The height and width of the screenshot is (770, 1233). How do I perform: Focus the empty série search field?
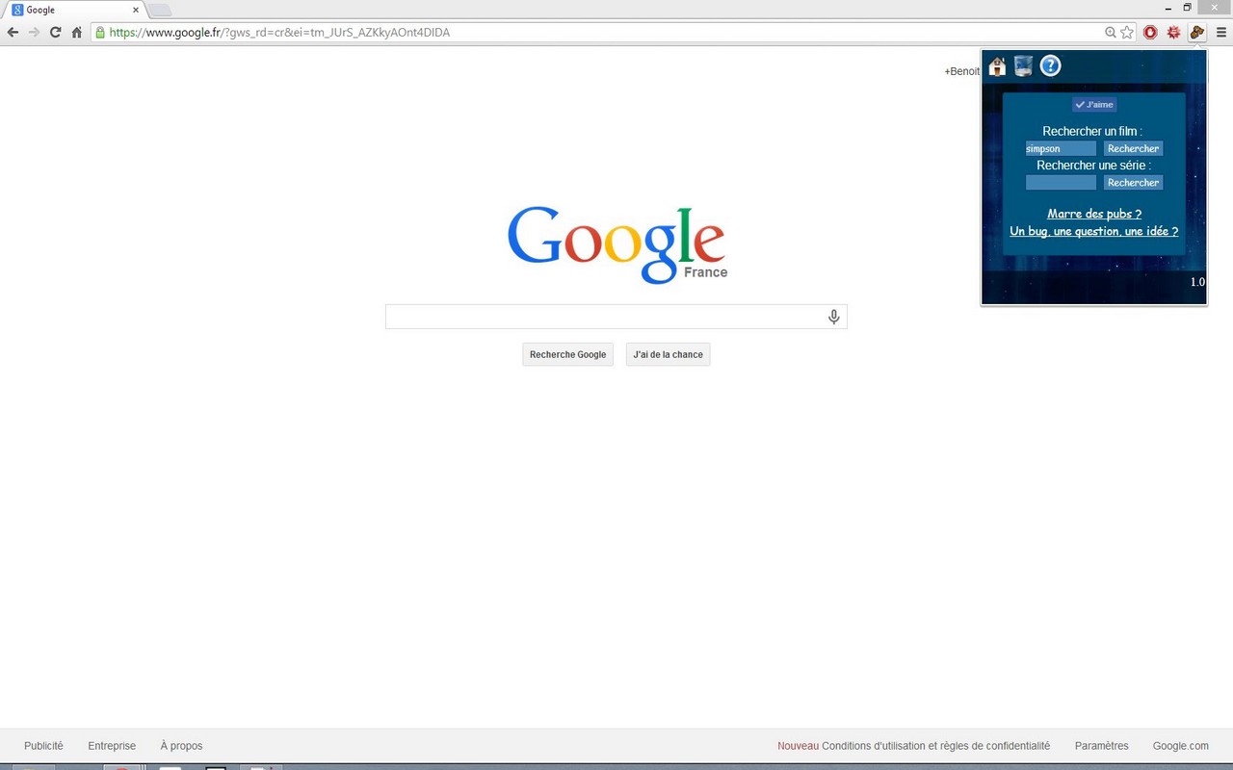point(1061,182)
